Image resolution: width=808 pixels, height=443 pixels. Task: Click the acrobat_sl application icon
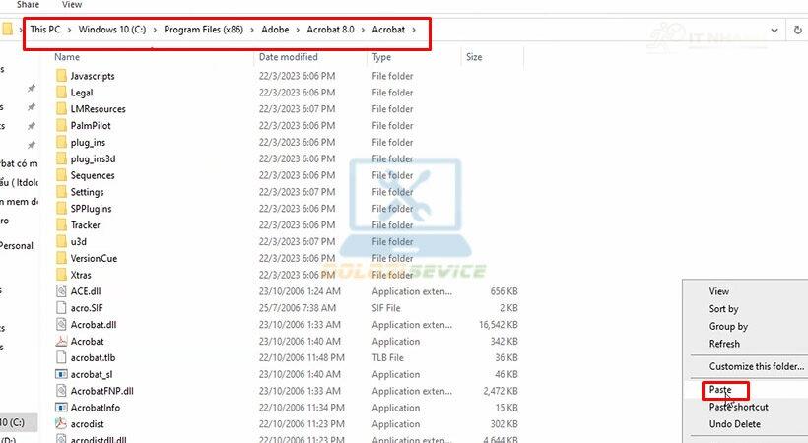pos(61,374)
